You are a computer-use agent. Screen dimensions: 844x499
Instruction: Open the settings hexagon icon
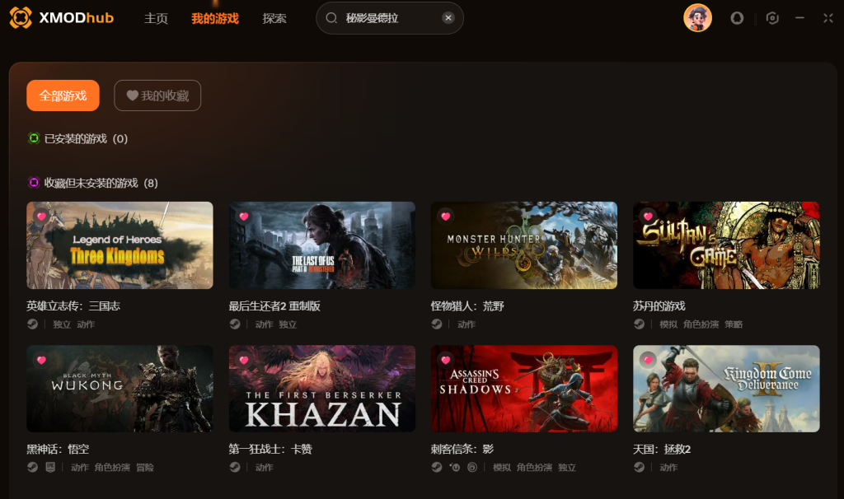pos(772,18)
